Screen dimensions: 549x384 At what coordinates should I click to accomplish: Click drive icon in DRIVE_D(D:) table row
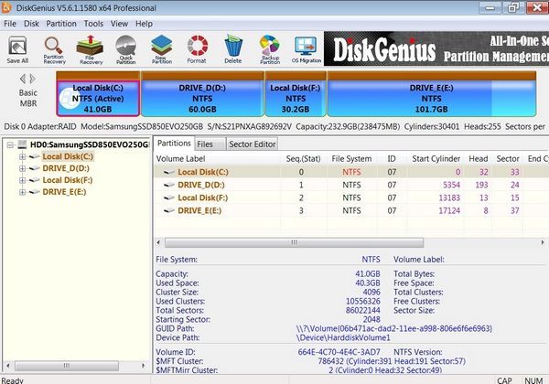pyautogui.click(x=169, y=185)
